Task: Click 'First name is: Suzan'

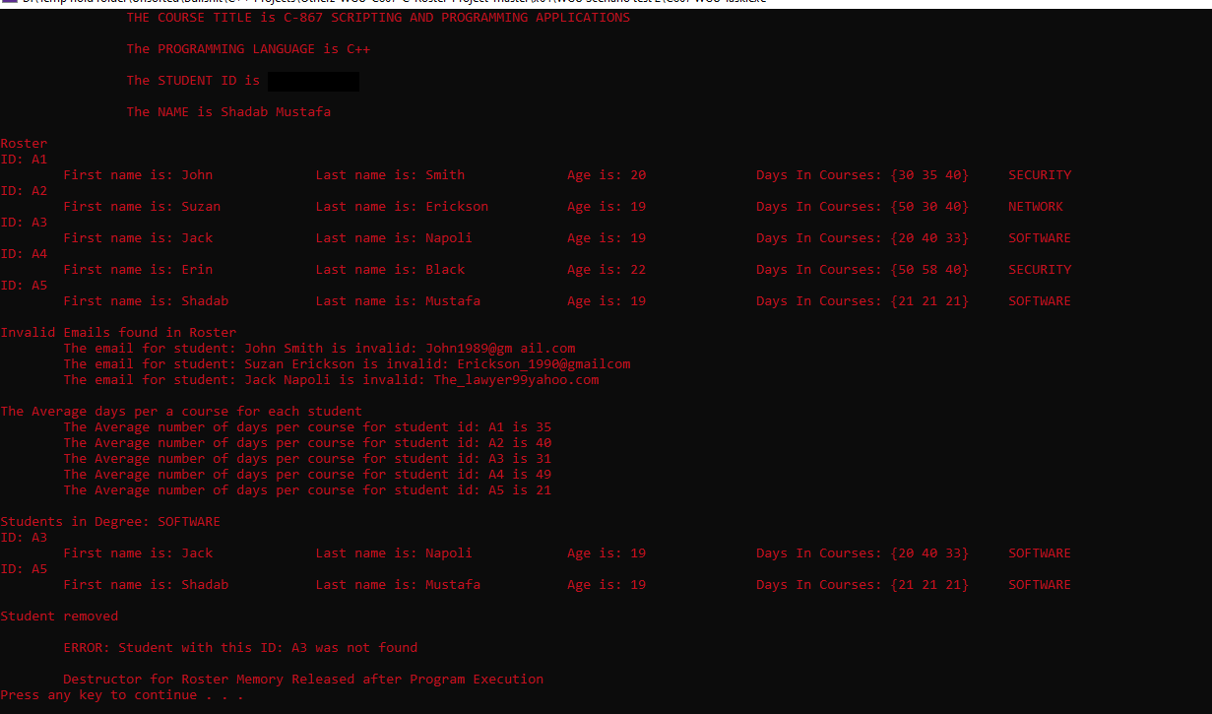Action: (x=142, y=207)
